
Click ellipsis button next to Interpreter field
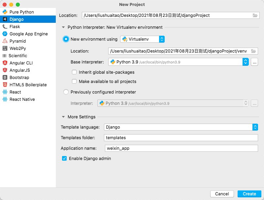pyautogui.click(x=254, y=103)
